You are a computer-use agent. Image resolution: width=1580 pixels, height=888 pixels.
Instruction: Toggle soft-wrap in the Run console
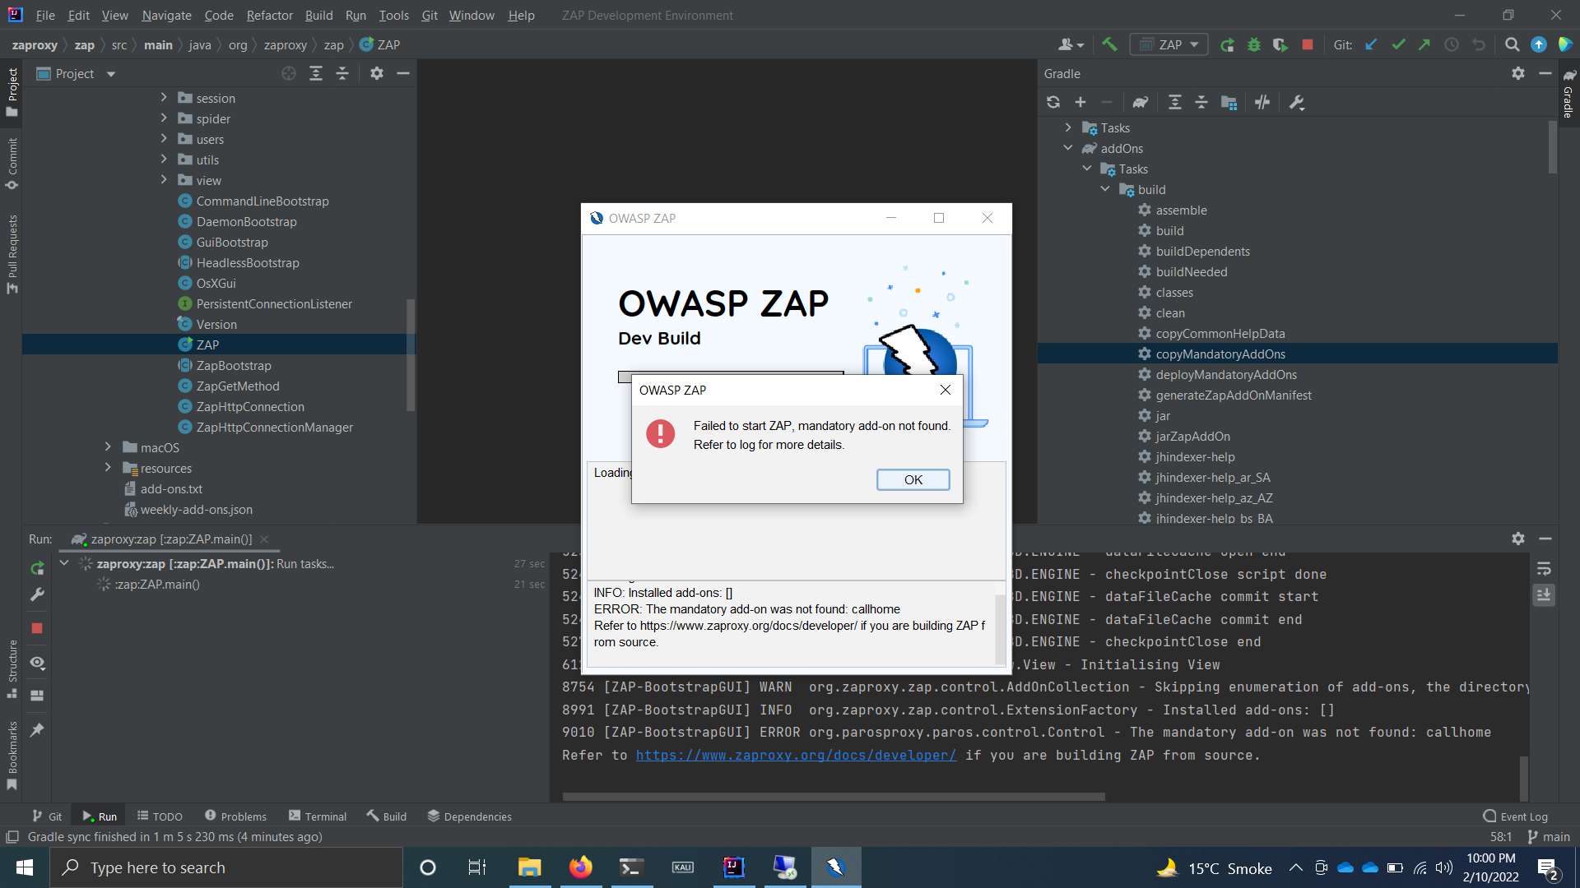pyautogui.click(x=1545, y=567)
